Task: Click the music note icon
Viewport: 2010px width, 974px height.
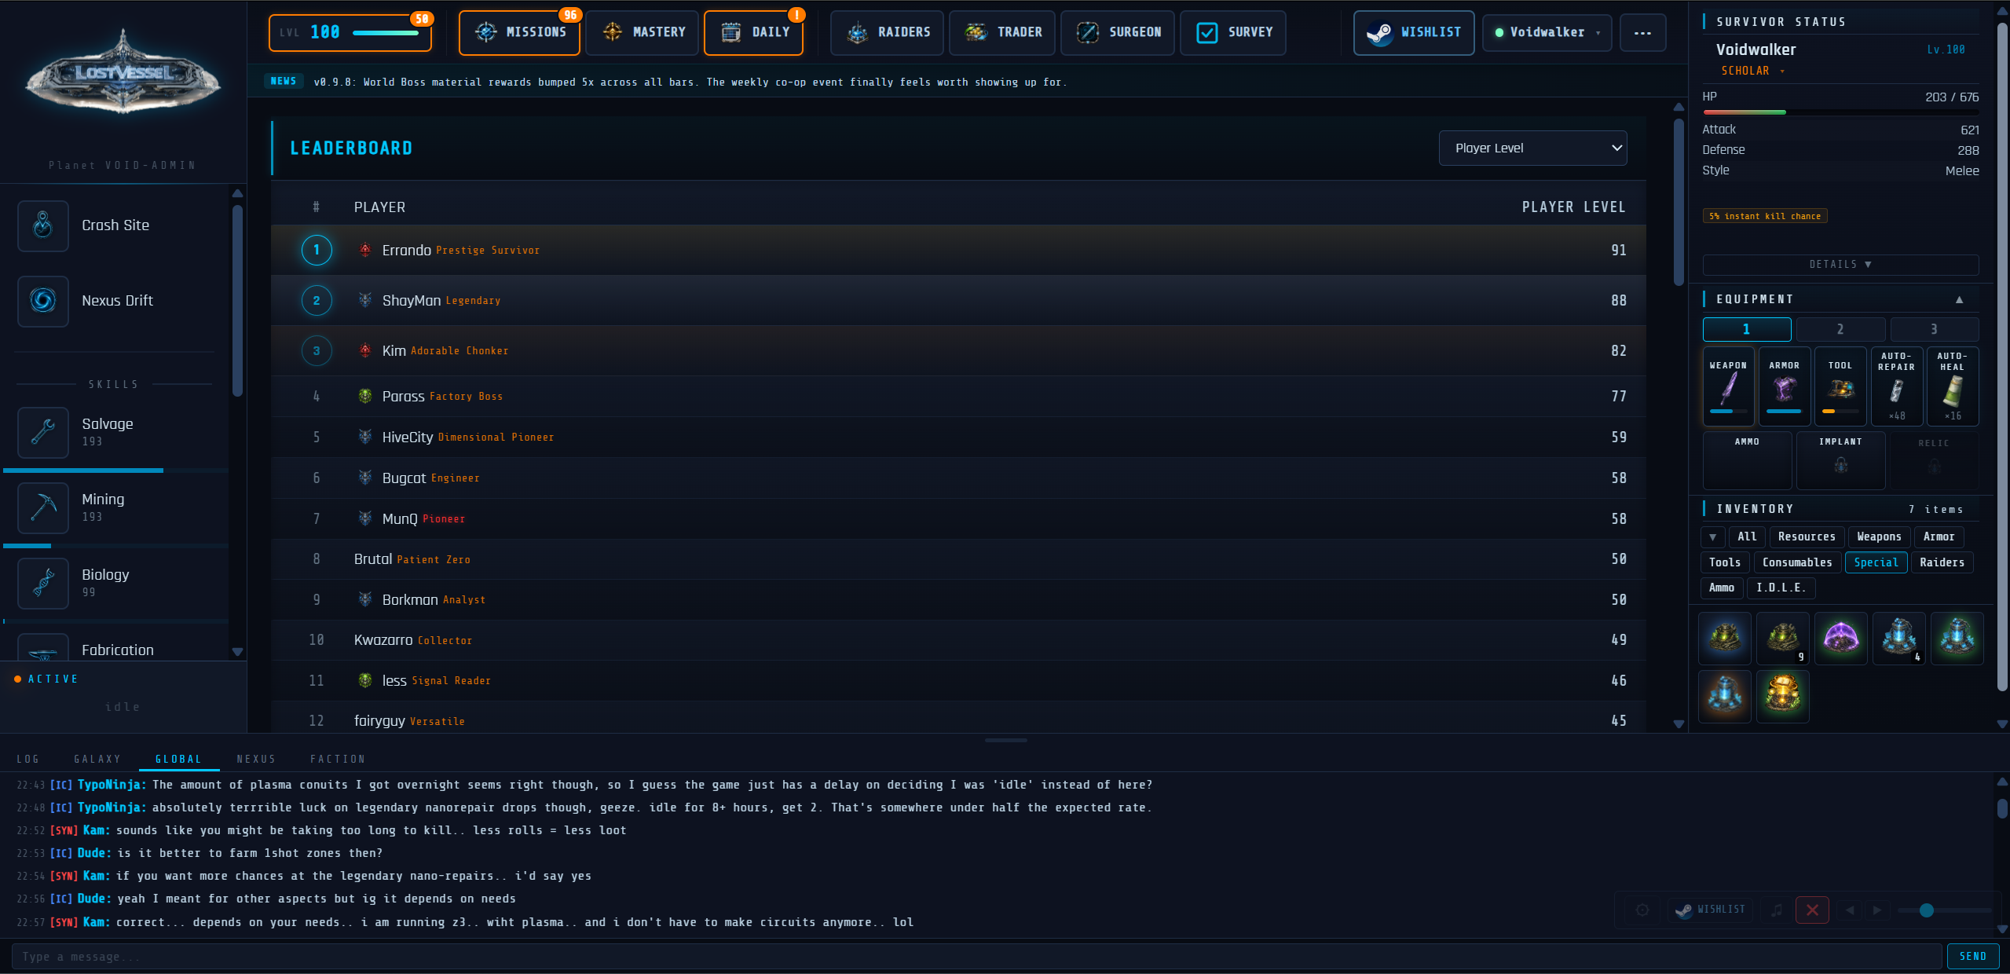Action: (1777, 910)
